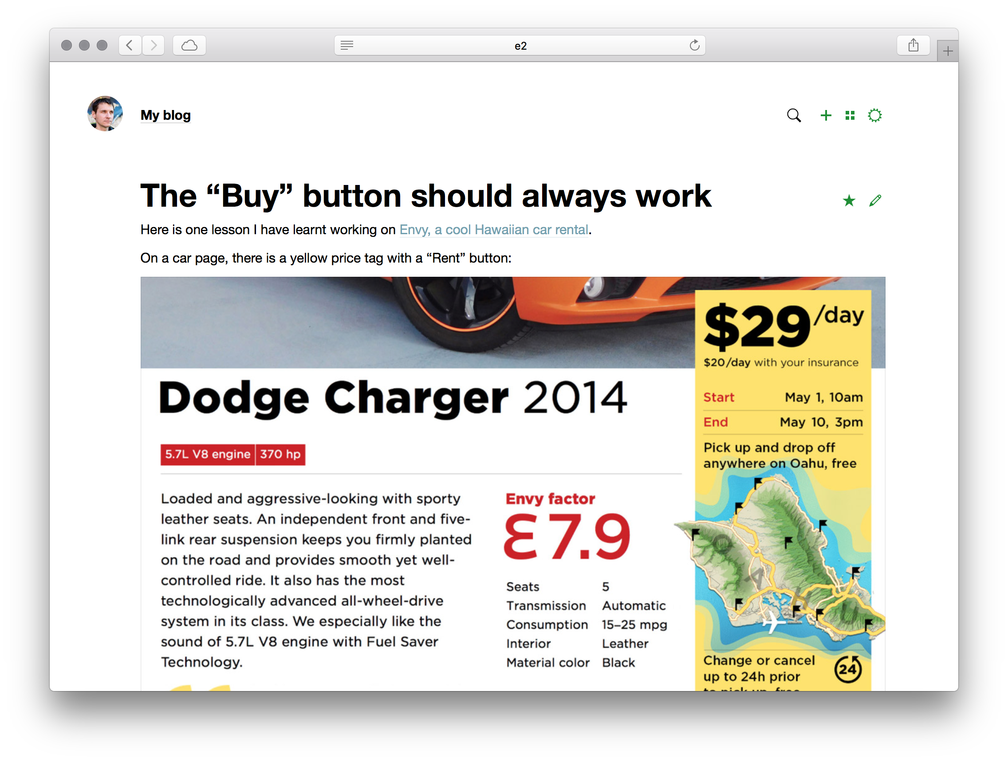Viewport: 1008px width, 762px height.
Task: Click the iCloud tabs cloud icon
Action: [189, 45]
